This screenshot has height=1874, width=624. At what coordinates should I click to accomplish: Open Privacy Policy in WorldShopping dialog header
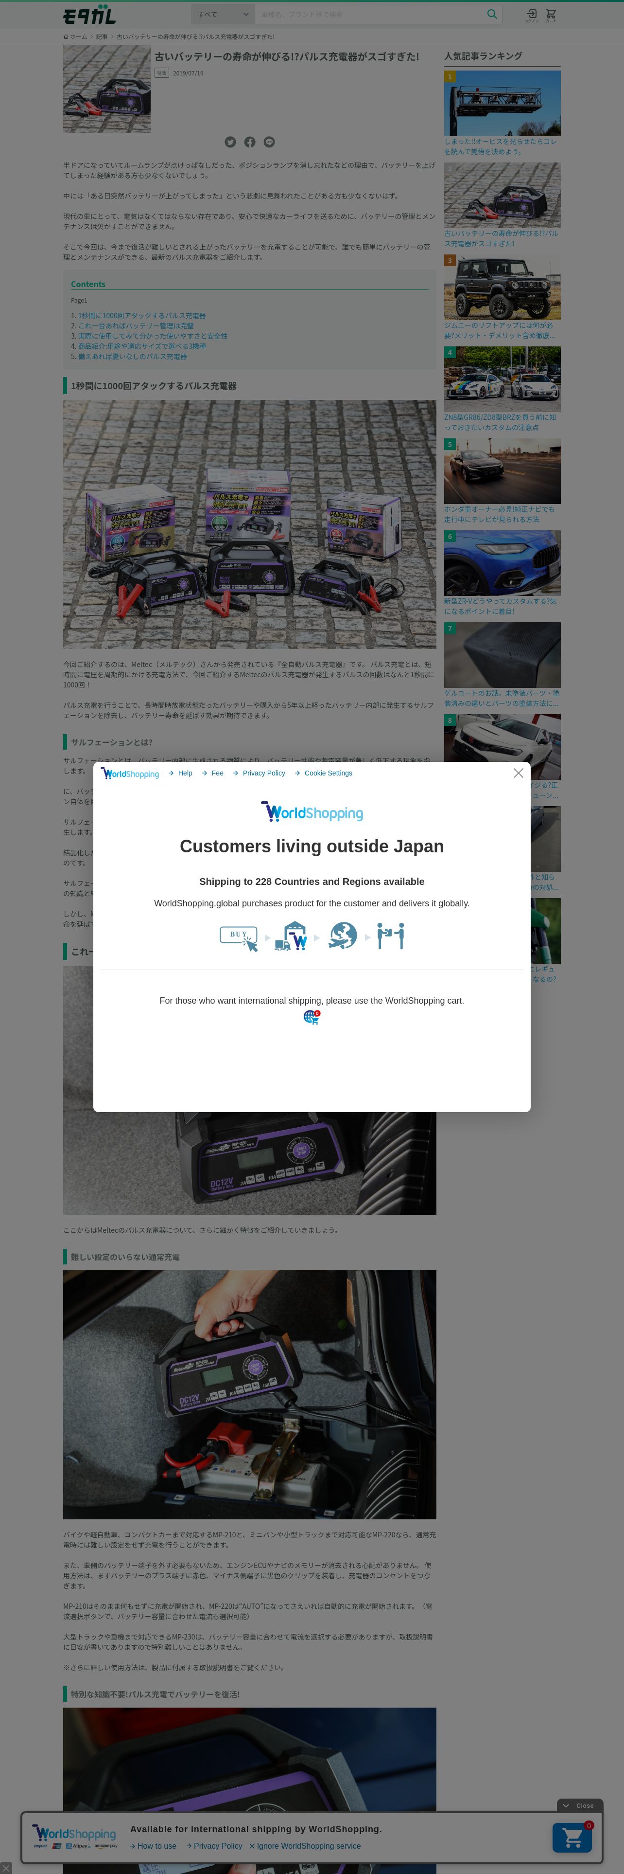(x=260, y=774)
